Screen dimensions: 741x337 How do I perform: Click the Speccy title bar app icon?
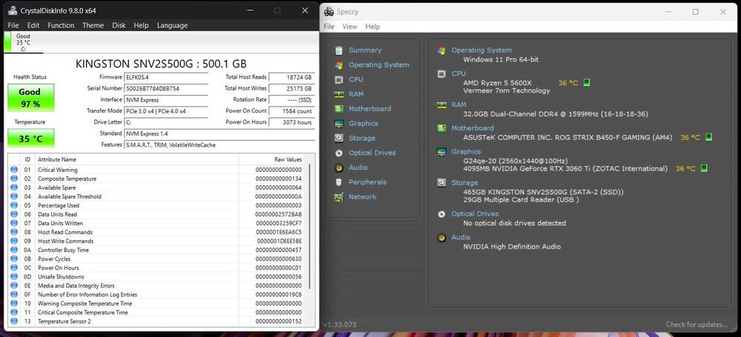click(x=330, y=12)
